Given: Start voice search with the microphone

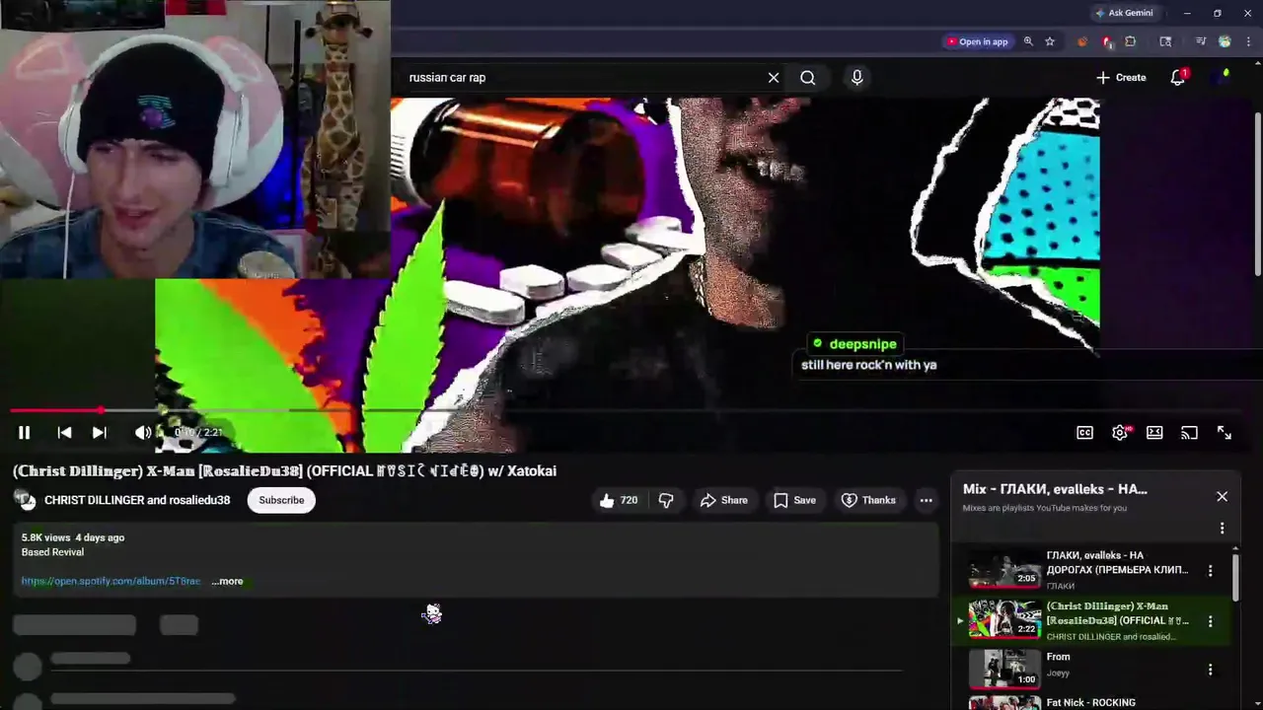Looking at the screenshot, I should [856, 78].
